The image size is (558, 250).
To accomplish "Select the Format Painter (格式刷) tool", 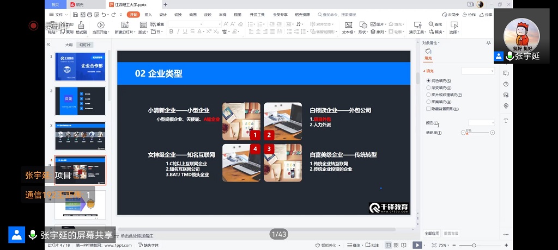I will [x=81, y=28].
